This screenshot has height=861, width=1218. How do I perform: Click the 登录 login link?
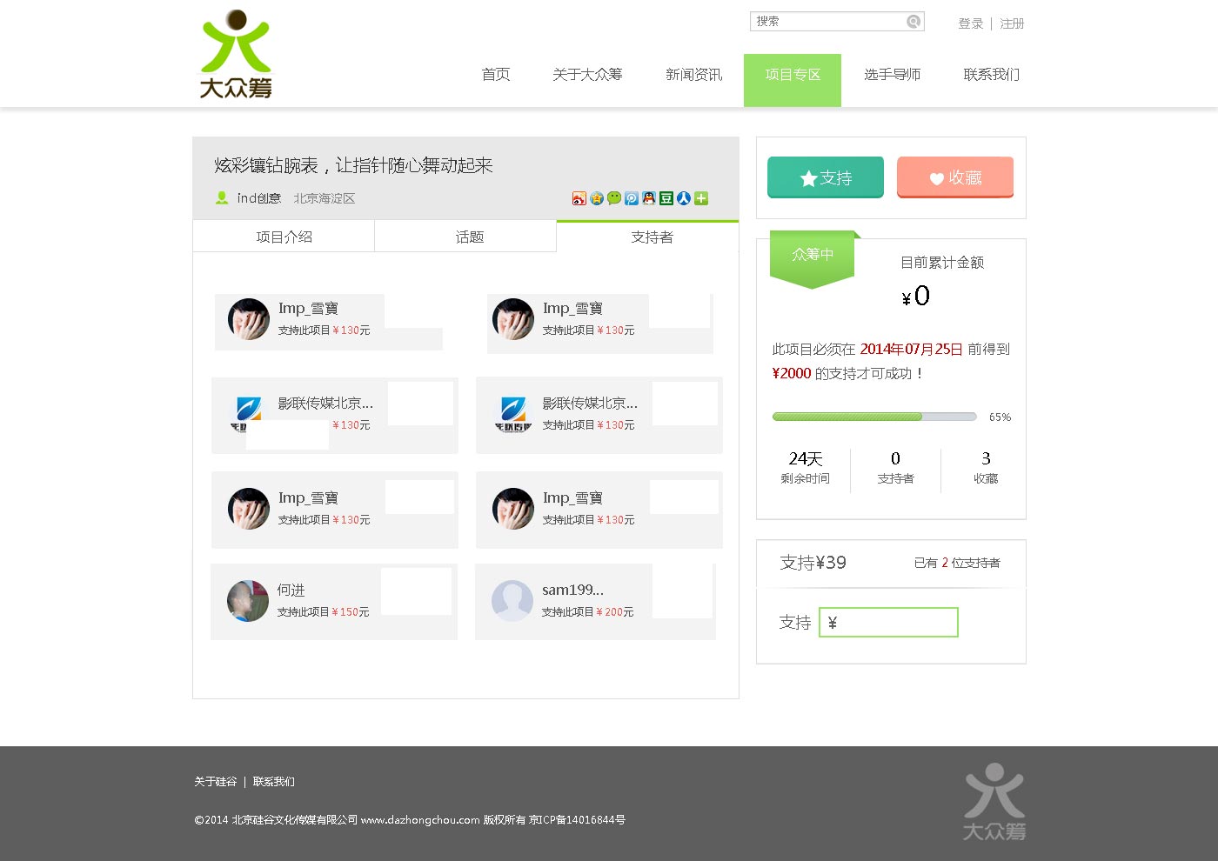click(970, 23)
